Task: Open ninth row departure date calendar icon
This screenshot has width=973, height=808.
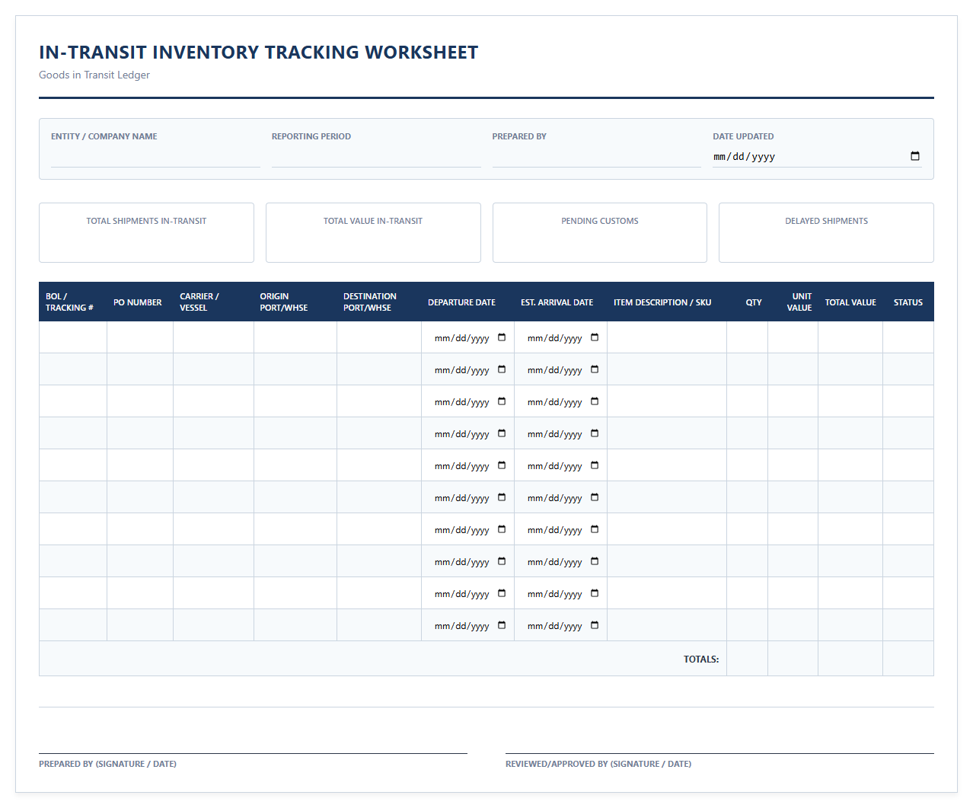Action: 502,593
